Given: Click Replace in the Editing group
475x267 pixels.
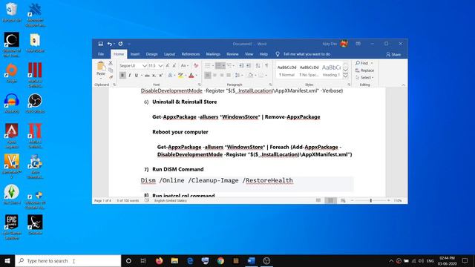Looking at the screenshot, I should coord(364,70).
